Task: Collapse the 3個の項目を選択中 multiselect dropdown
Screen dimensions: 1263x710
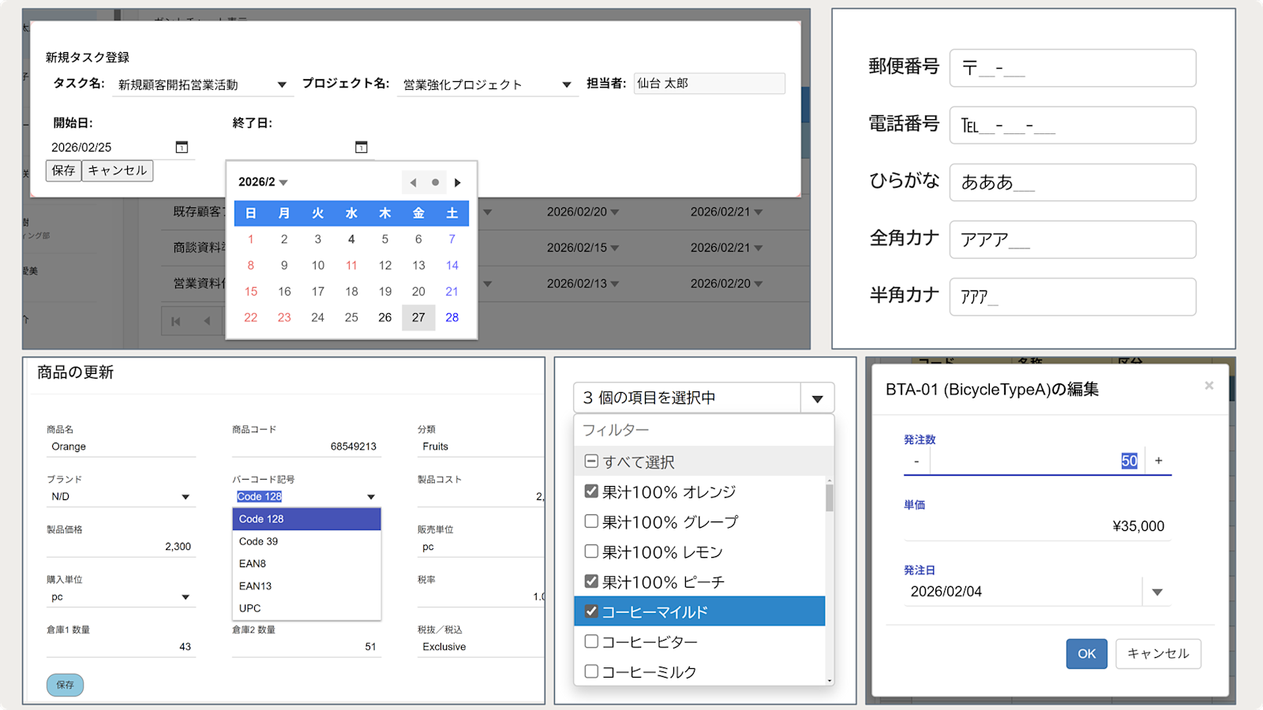Action: [818, 398]
